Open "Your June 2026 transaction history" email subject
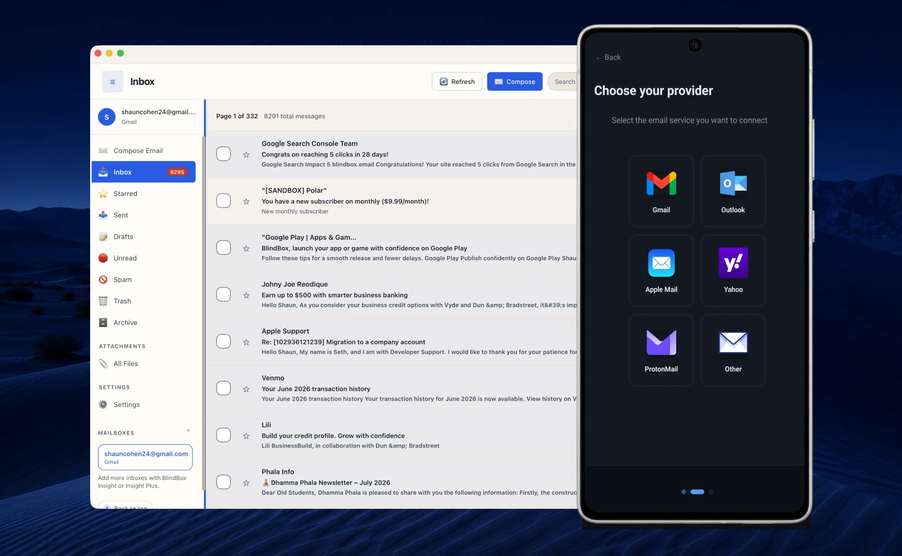The height and width of the screenshot is (556, 902). coord(316,389)
